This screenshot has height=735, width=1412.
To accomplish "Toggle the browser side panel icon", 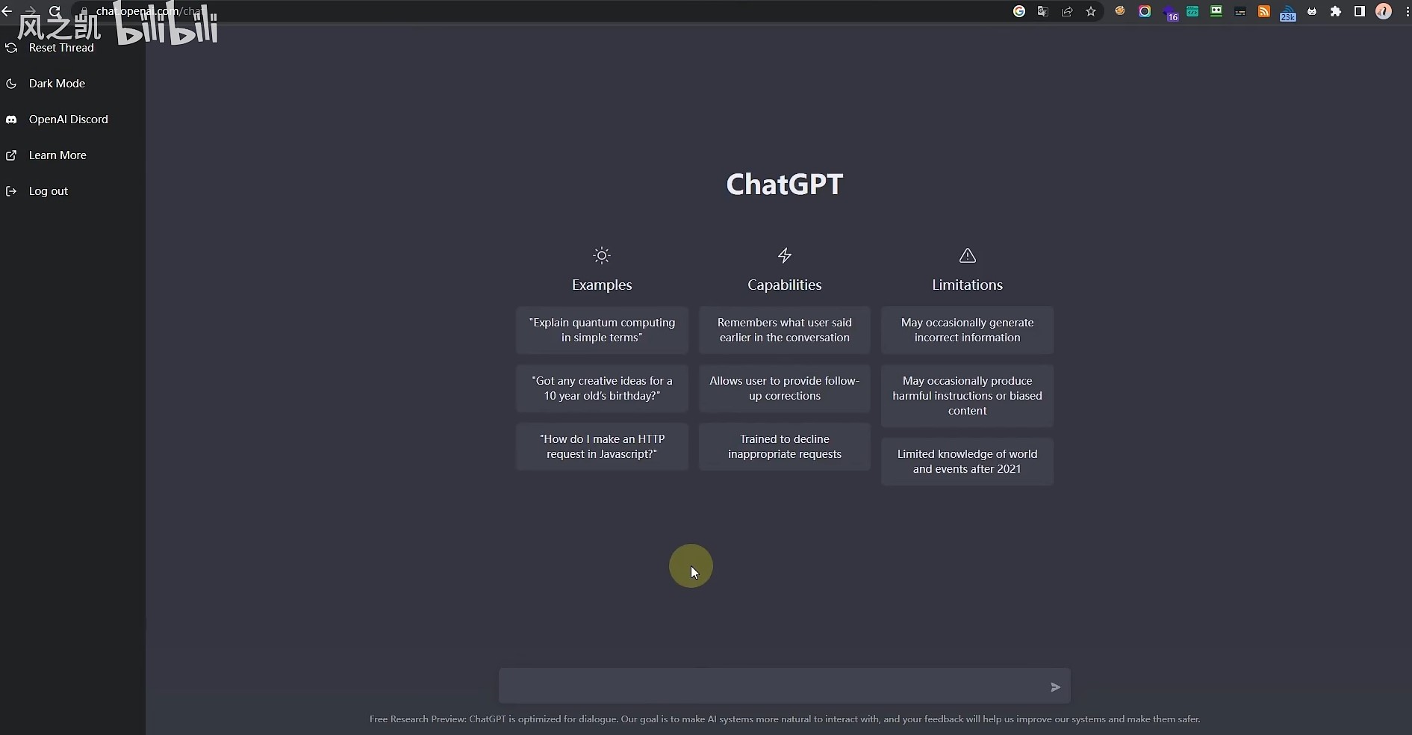I will (x=1360, y=11).
